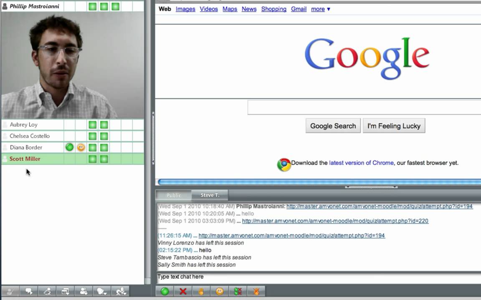Select participant Aubrey Loy
This screenshot has height=300, width=481.
click(x=24, y=125)
